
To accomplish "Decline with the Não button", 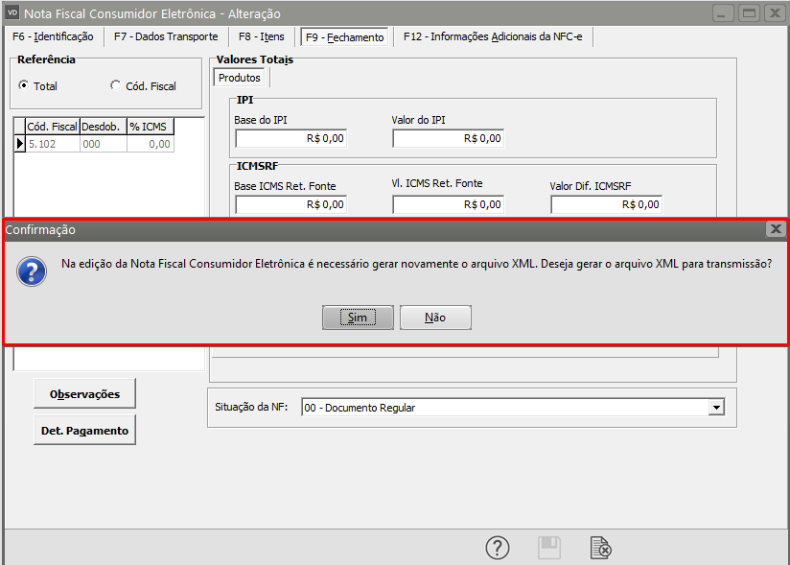I will pos(435,318).
